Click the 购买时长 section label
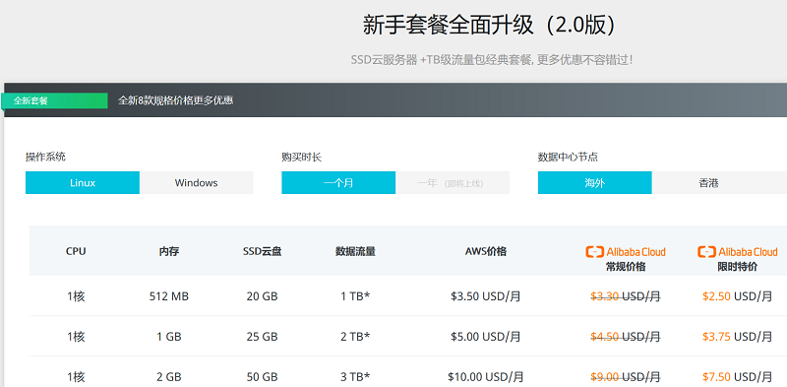787x387 pixels. point(302,157)
